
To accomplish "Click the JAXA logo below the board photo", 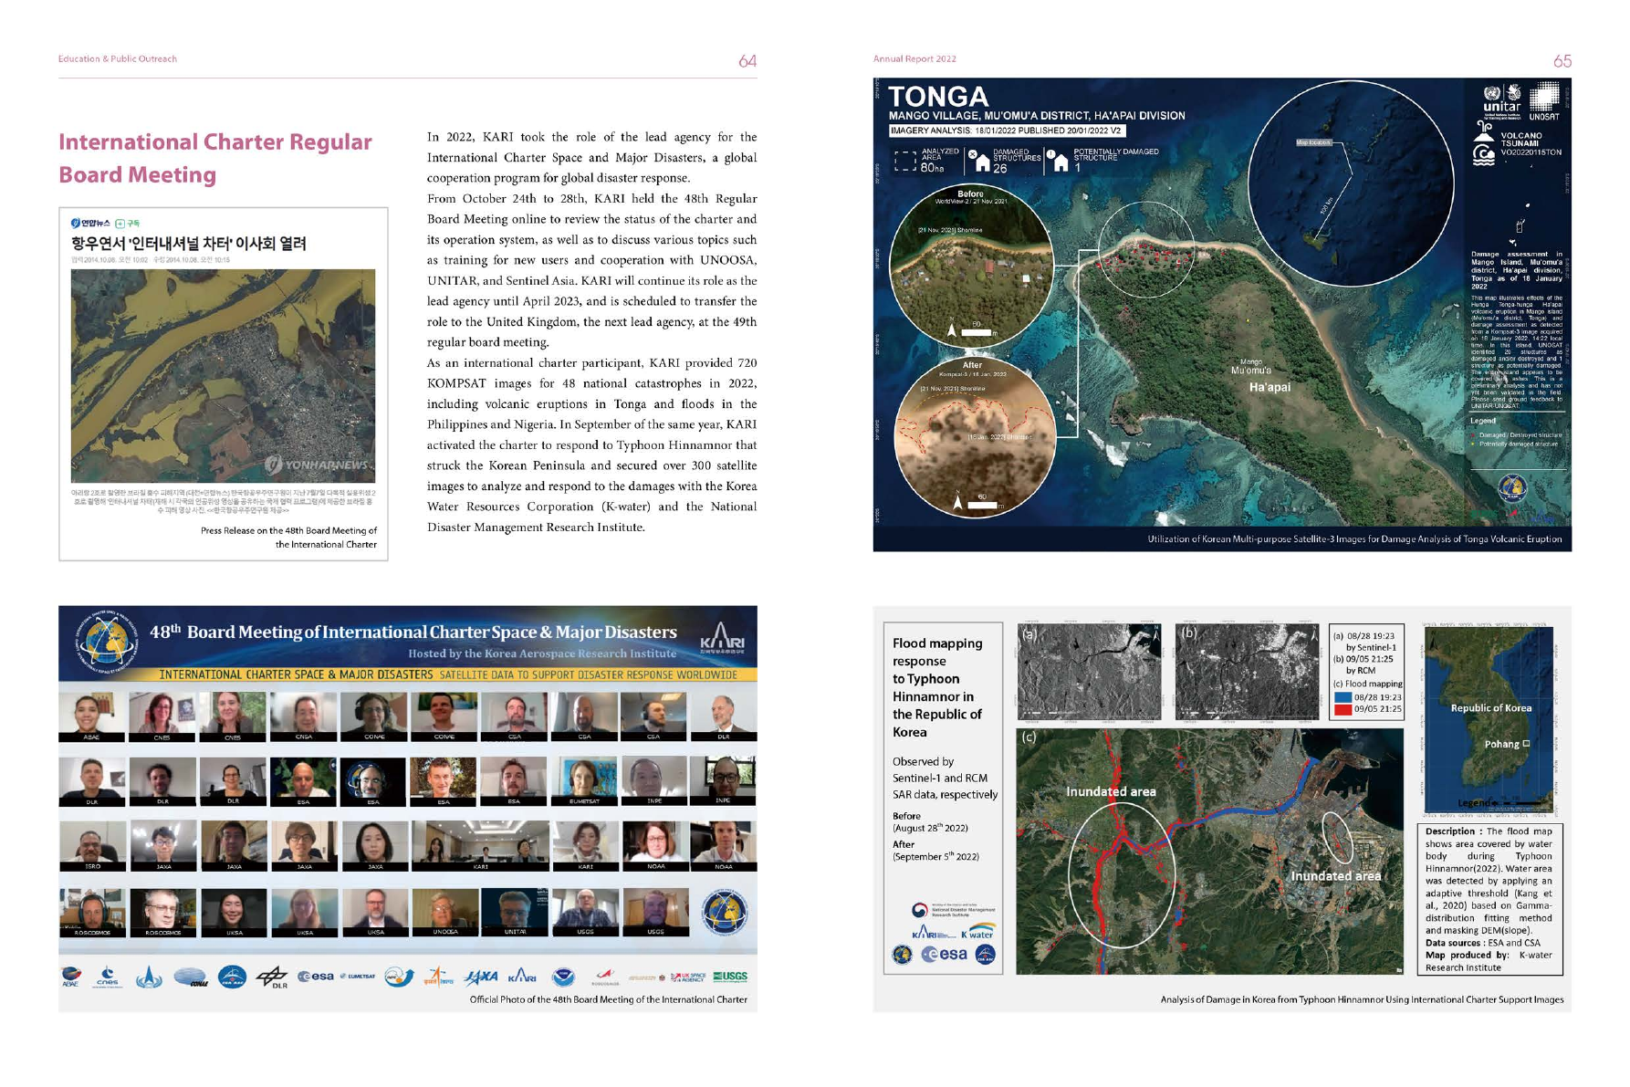I will pyautogui.click(x=481, y=977).
